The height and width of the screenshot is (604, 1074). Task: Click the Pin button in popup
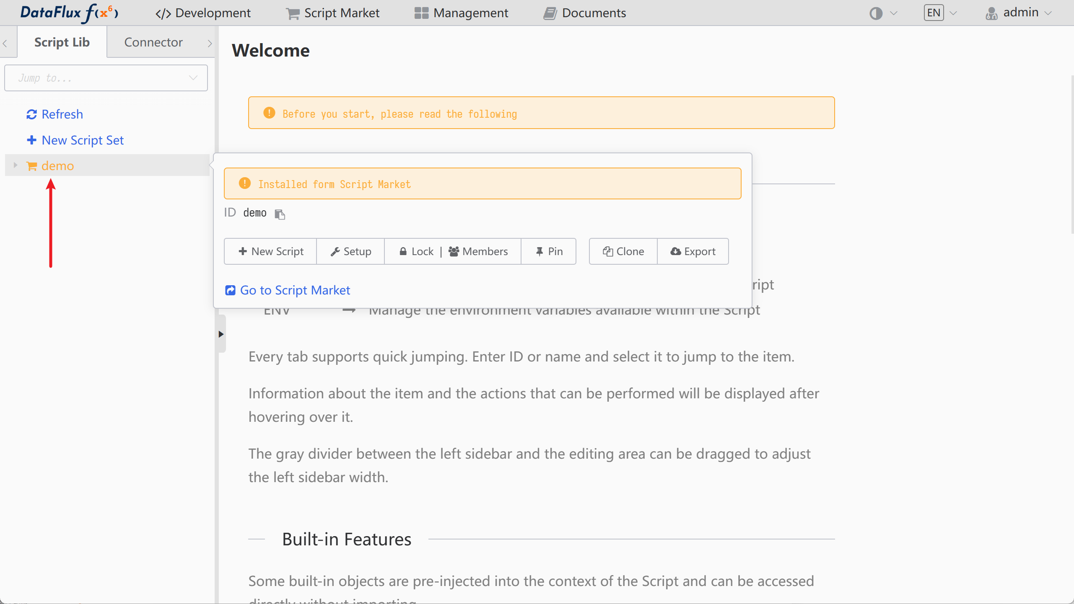coord(549,251)
